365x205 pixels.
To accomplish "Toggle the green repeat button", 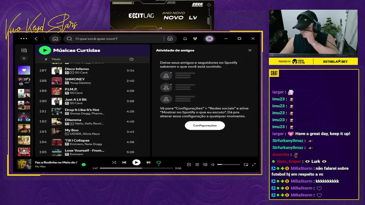I will coord(159,163).
